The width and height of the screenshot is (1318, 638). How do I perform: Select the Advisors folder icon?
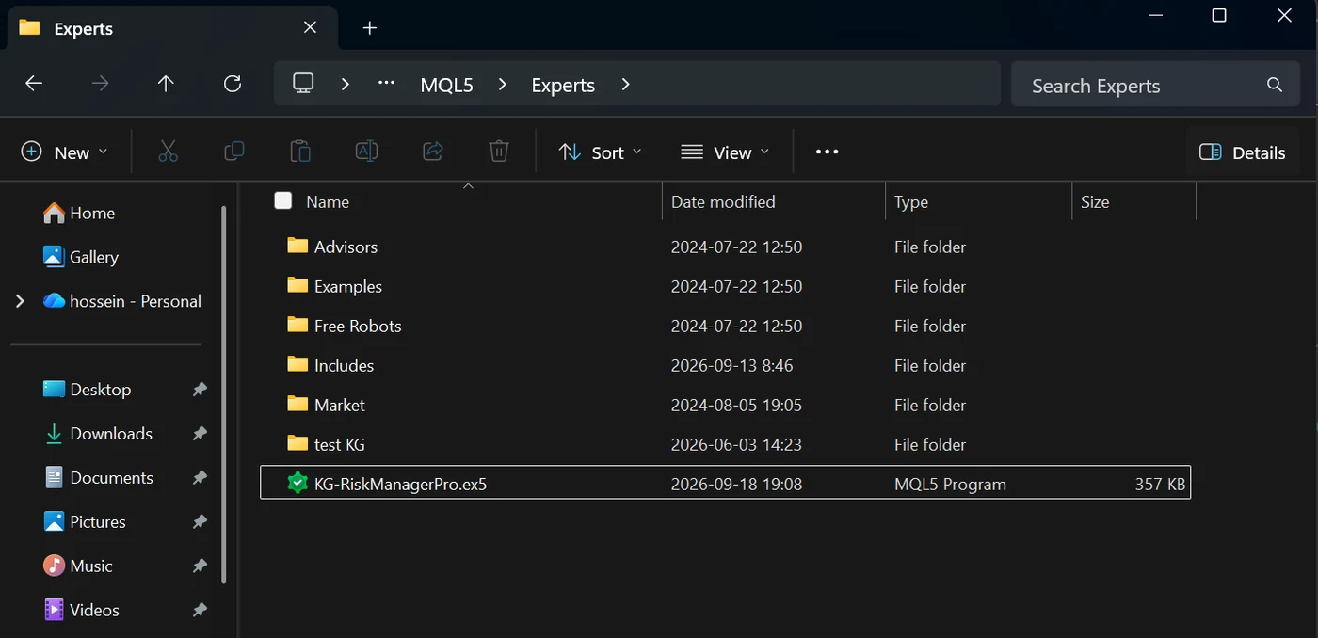coord(297,246)
